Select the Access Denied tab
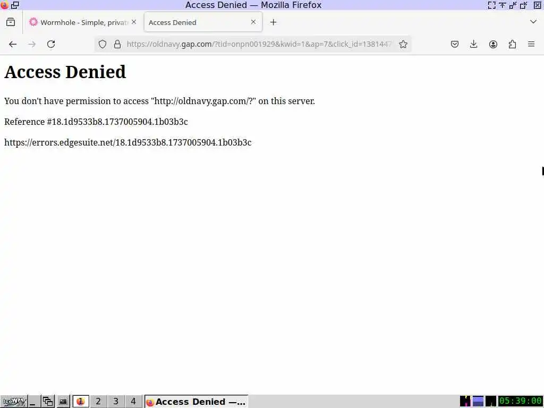 pyautogui.click(x=203, y=22)
